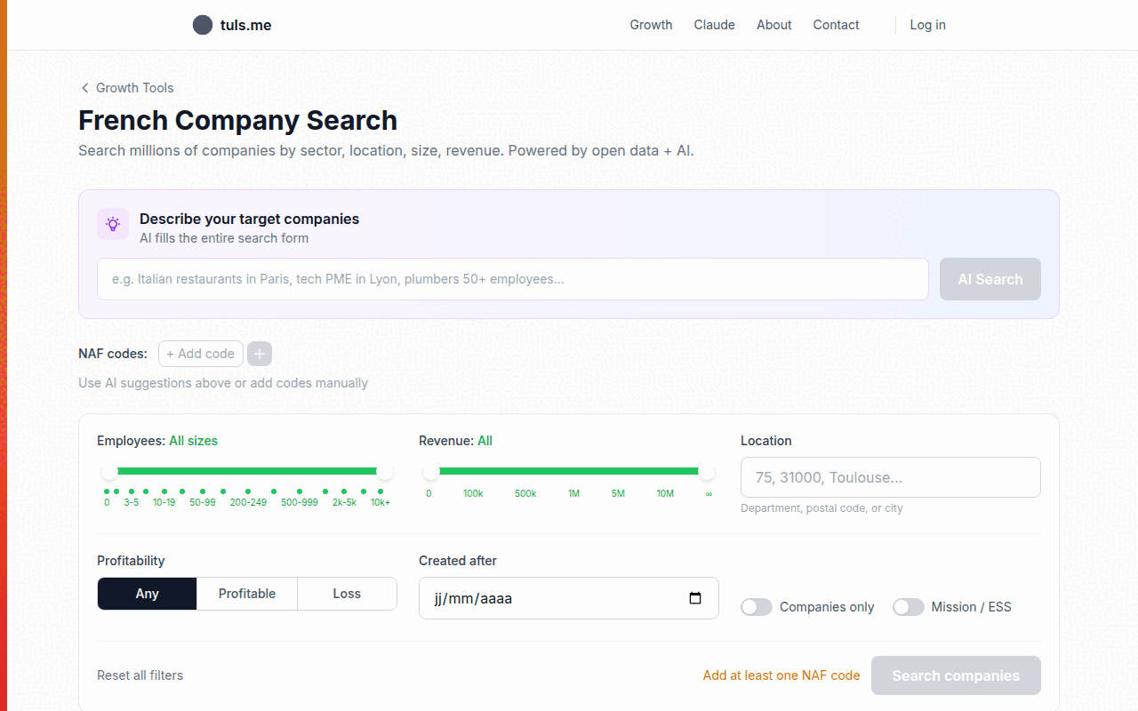Enable the Mission / ESS switch
Image resolution: width=1138 pixels, height=711 pixels.
coord(908,607)
